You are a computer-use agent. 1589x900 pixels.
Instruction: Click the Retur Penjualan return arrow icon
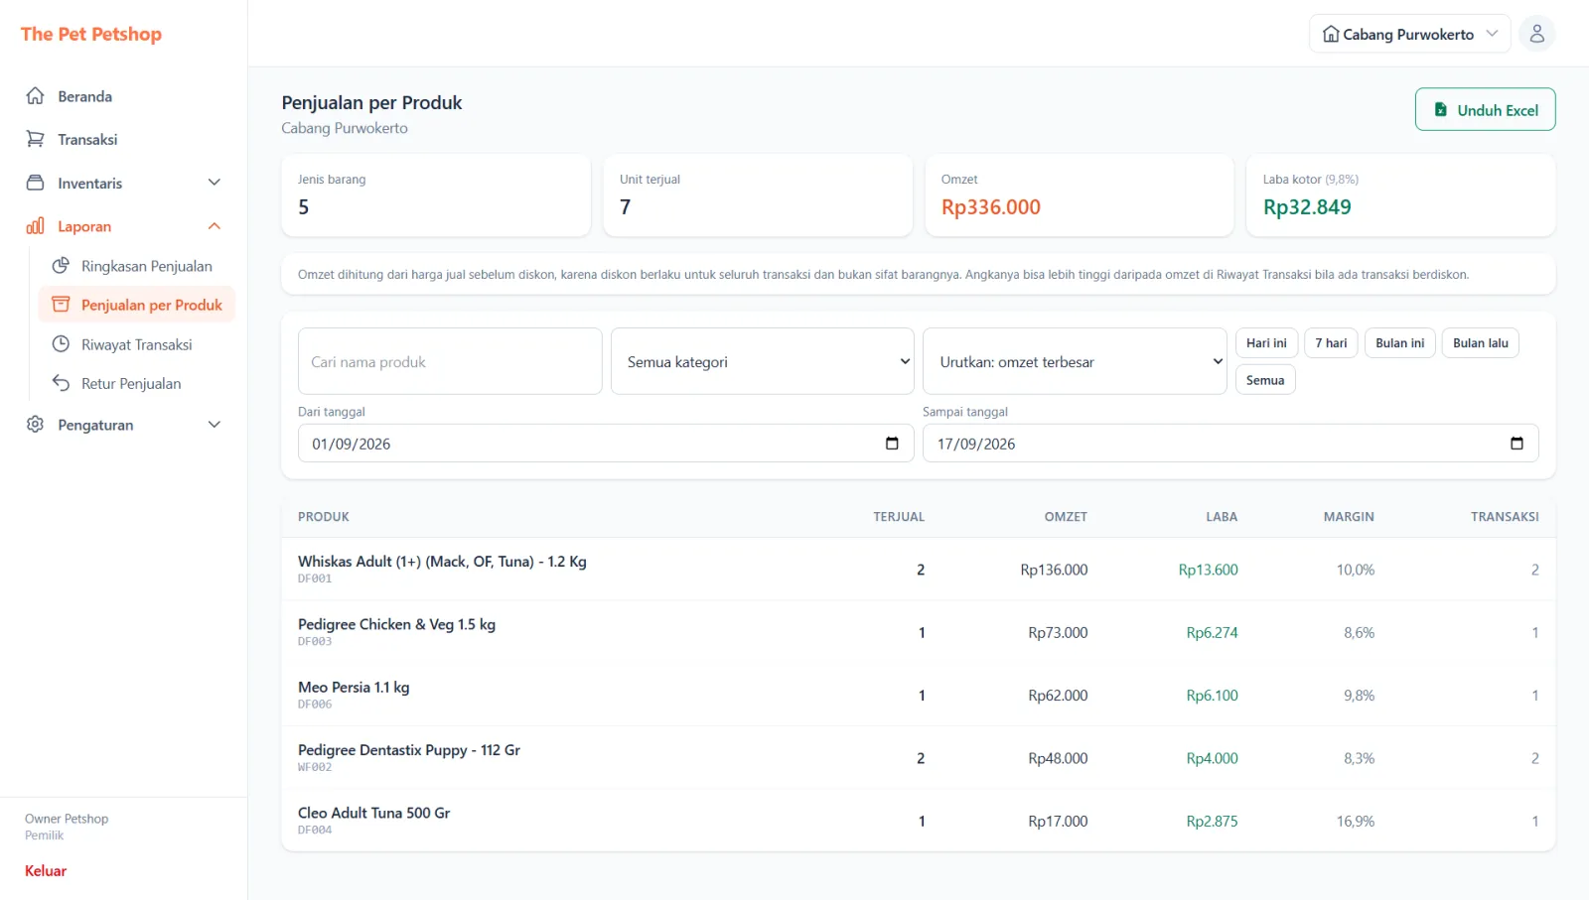(x=61, y=383)
